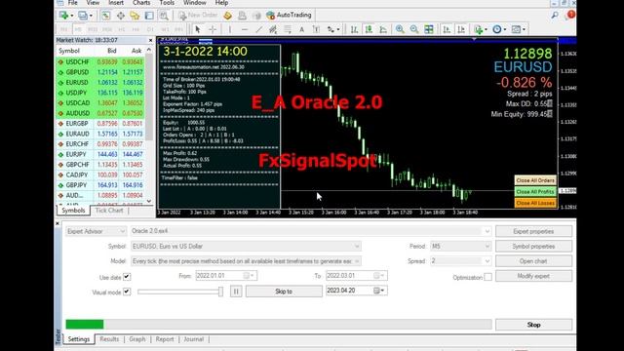
Task: Switch chart to bar chart icon
Action: (x=354, y=29)
